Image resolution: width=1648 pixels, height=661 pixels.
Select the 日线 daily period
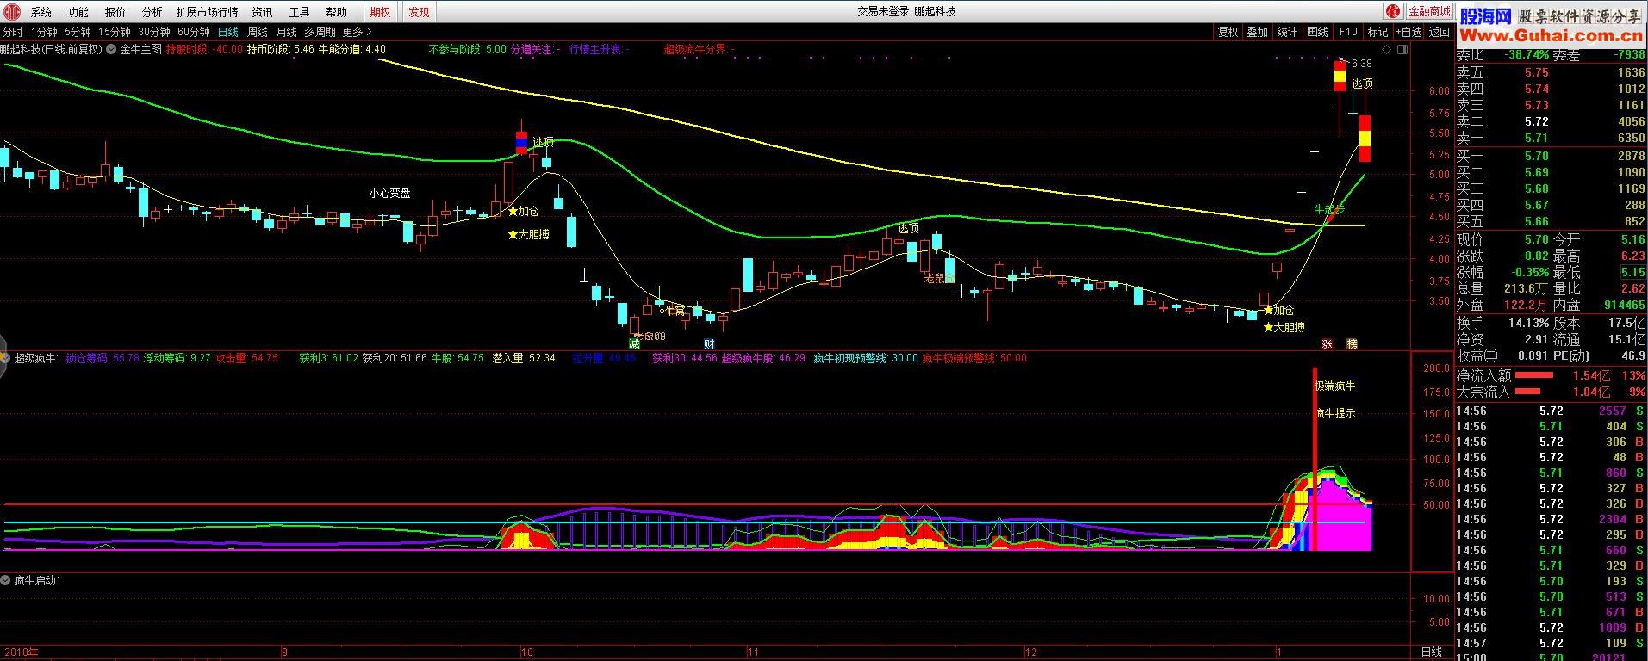228,32
